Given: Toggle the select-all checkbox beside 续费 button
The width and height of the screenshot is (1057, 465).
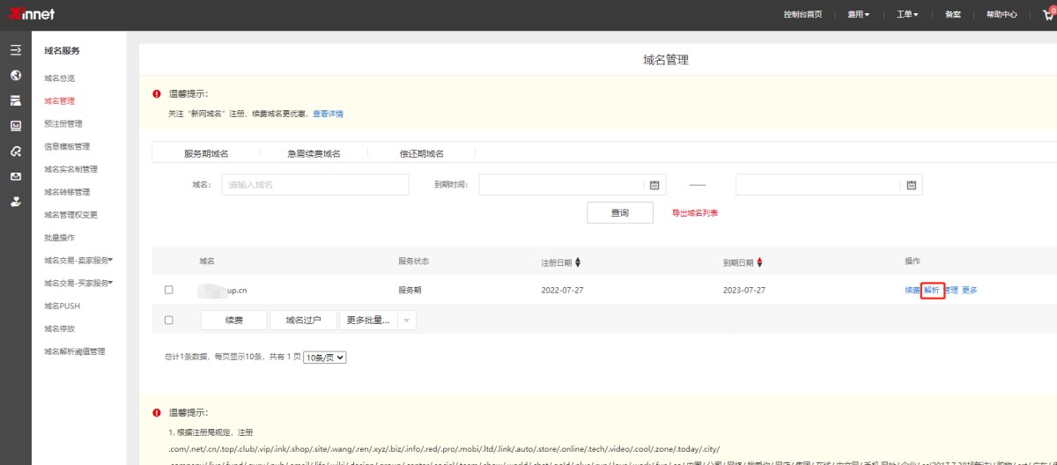Looking at the screenshot, I should [x=169, y=321].
